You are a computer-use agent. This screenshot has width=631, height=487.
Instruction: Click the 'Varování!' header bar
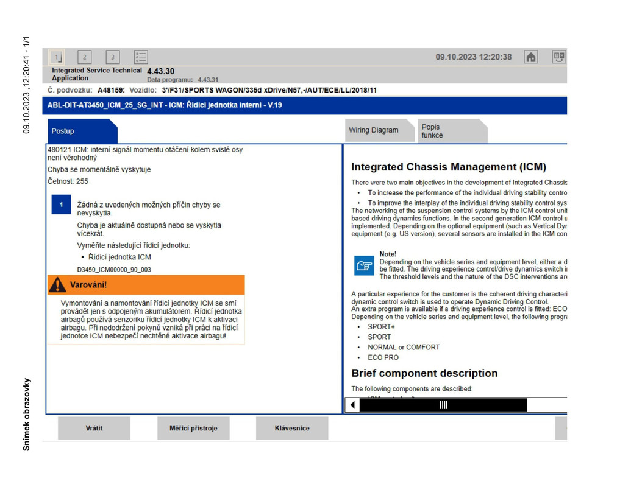pyautogui.click(x=146, y=284)
